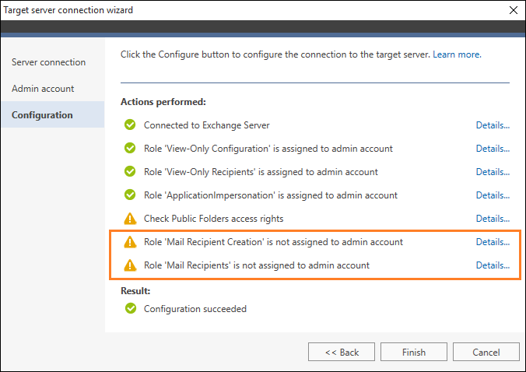Viewport: 526px width, 372px height.
Task: Click the << Back button
Action: pos(342,352)
